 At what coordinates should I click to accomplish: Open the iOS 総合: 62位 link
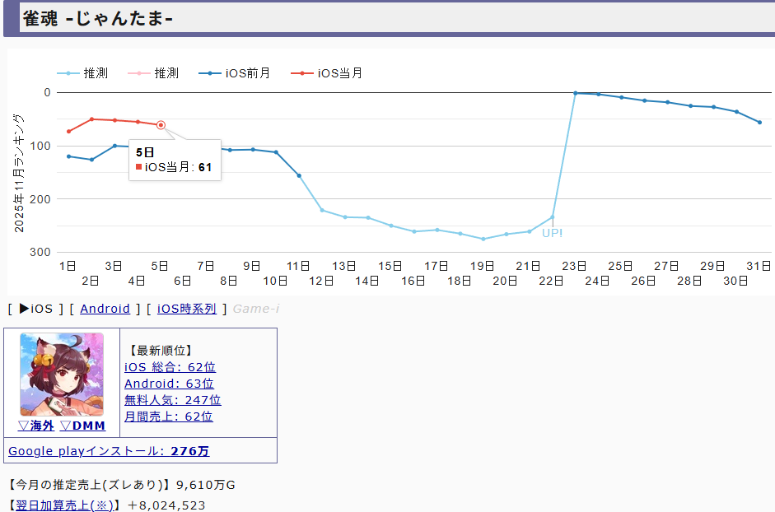(x=170, y=367)
